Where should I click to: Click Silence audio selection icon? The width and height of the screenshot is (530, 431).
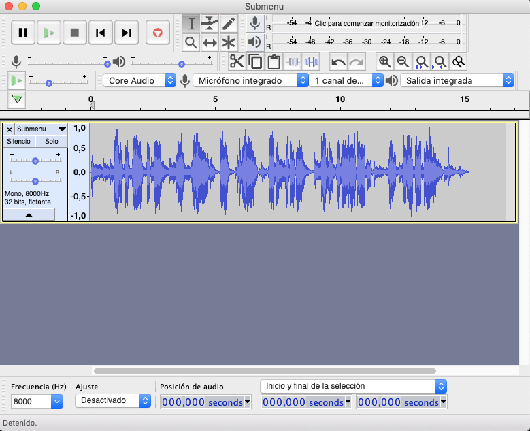(311, 62)
